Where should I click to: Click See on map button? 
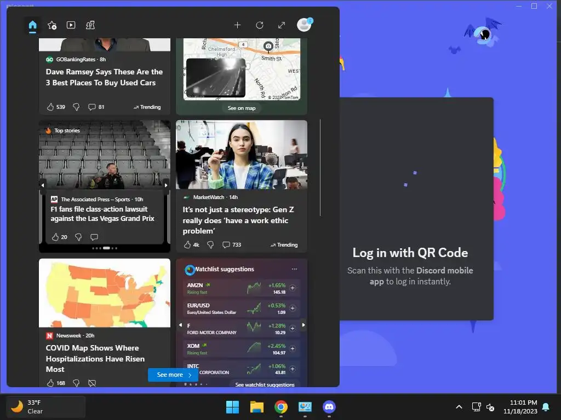(x=242, y=108)
